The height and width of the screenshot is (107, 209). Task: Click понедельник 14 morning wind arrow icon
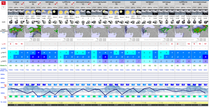tap(94, 22)
